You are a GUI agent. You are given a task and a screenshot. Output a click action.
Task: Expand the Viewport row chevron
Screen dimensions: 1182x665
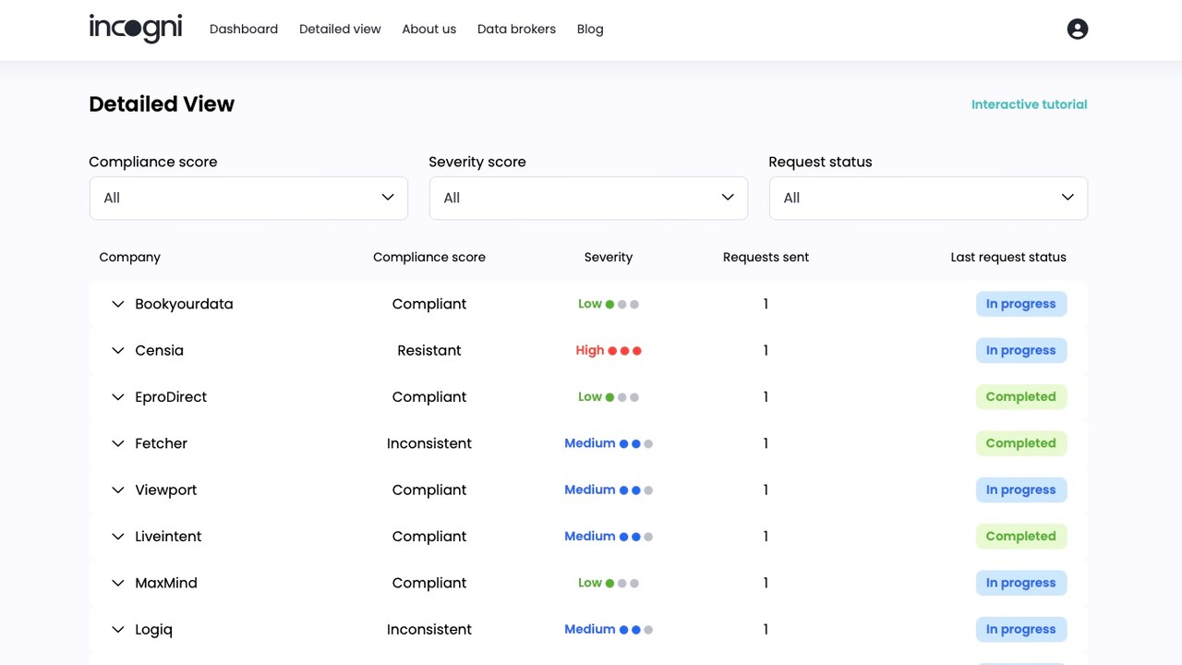click(x=117, y=490)
